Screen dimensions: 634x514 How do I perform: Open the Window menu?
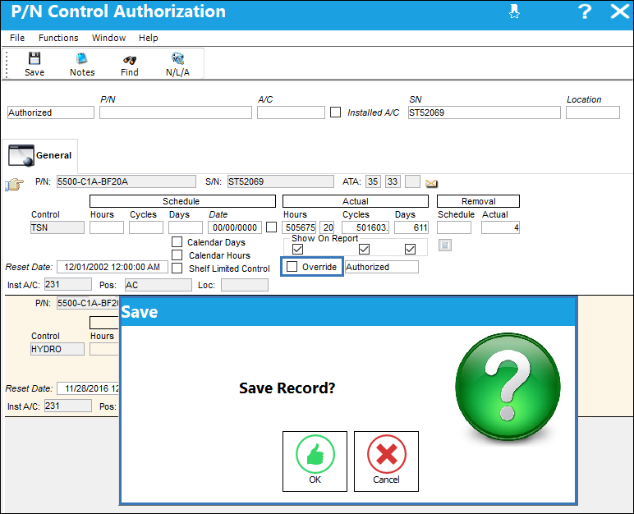pyautogui.click(x=108, y=38)
